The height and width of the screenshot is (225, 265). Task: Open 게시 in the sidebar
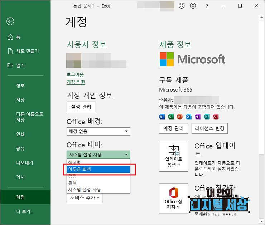(25, 177)
